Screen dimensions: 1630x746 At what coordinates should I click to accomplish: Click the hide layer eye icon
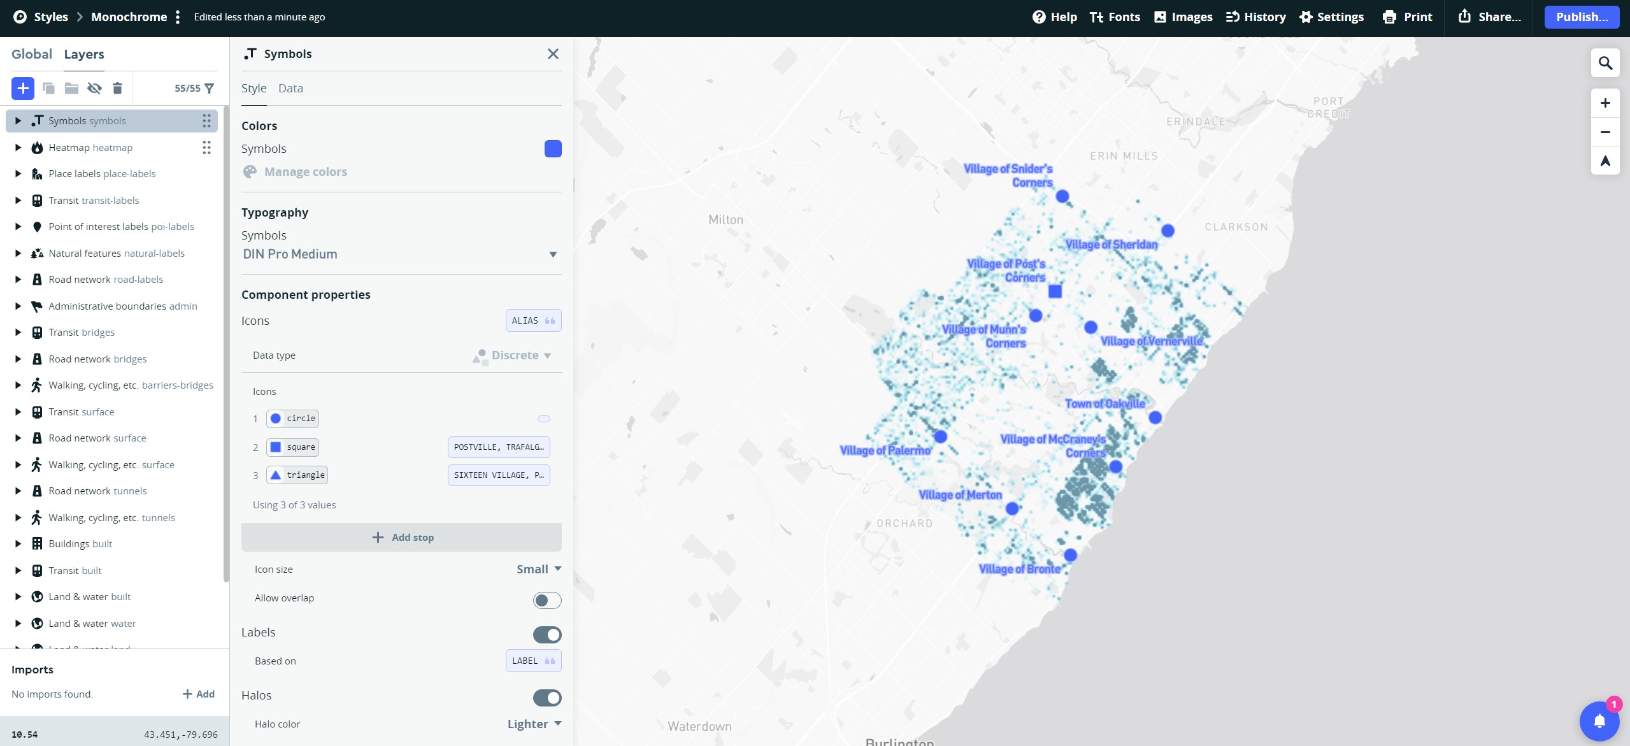94,89
